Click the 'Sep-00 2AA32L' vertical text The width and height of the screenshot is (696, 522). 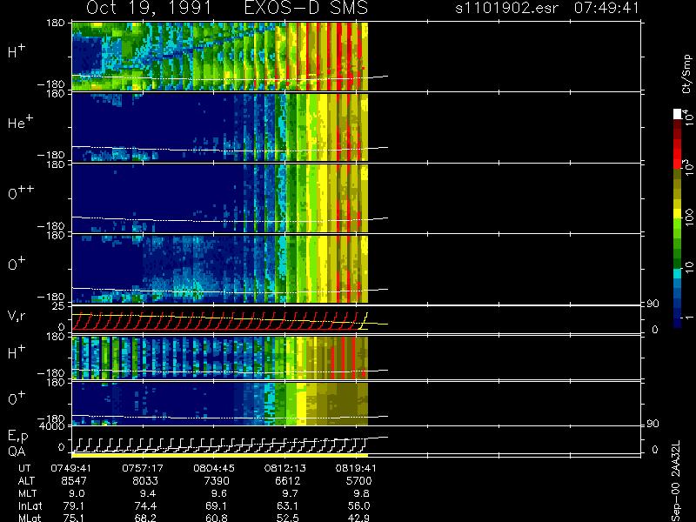[x=676, y=482]
